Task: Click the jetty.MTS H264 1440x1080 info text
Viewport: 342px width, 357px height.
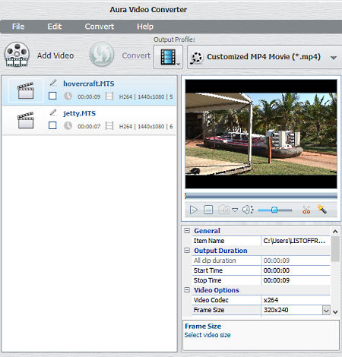Action: pyautogui.click(x=146, y=126)
